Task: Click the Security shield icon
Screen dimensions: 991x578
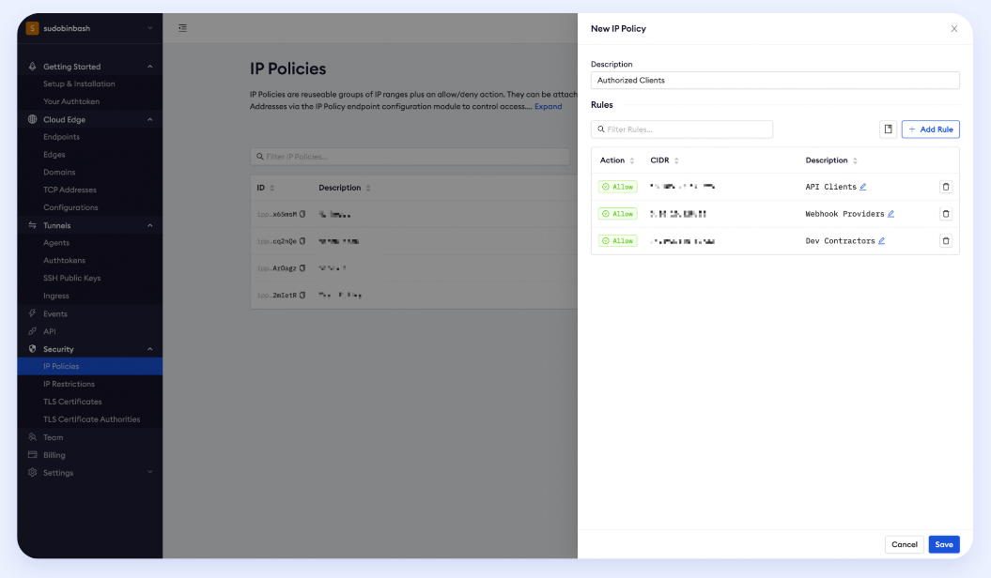Action: (x=32, y=349)
